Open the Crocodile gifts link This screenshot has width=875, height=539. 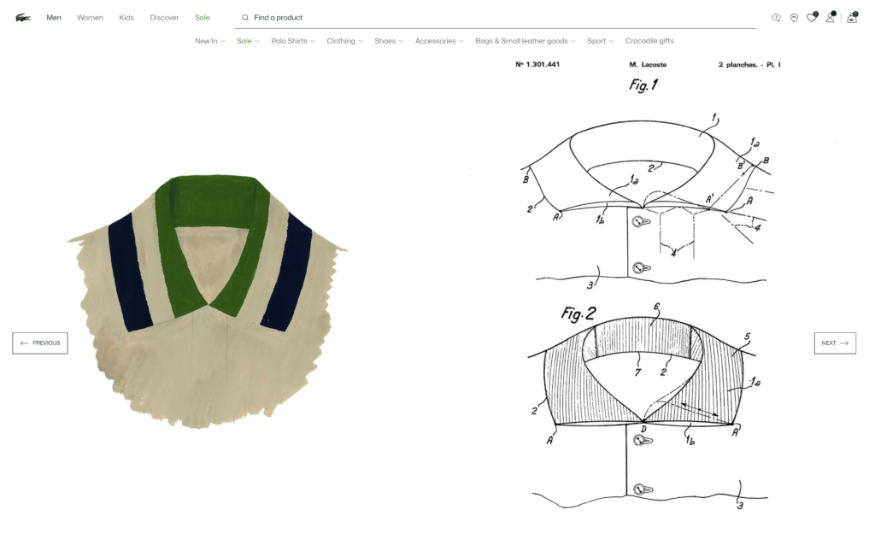(649, 41)
